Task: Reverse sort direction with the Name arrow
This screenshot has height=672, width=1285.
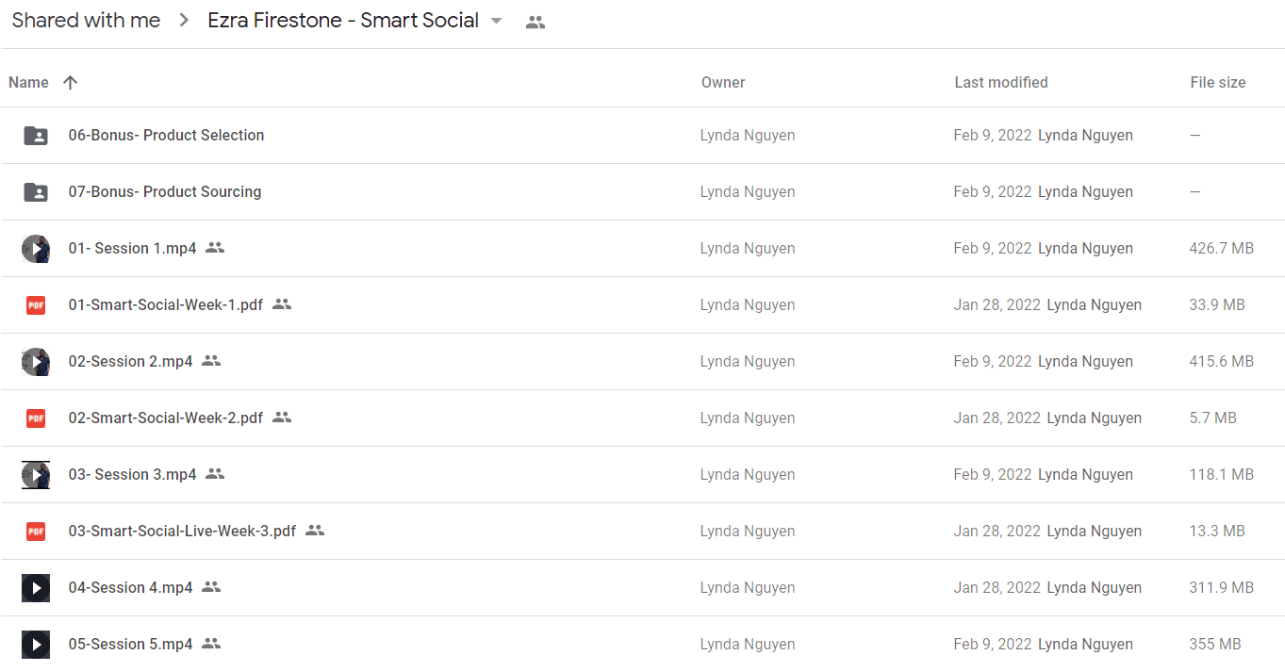Action: point(70,83)
